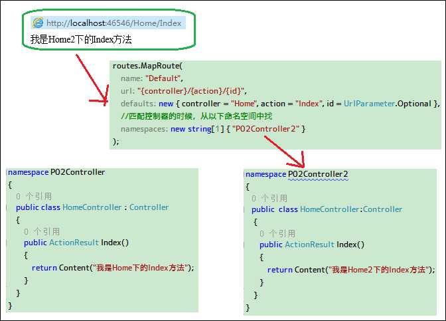Image resolution: width=446 pixels, height=321 pixels.
Task: Click the page text 我是Home2下的Index方法
Action: (x=81, y=39)
